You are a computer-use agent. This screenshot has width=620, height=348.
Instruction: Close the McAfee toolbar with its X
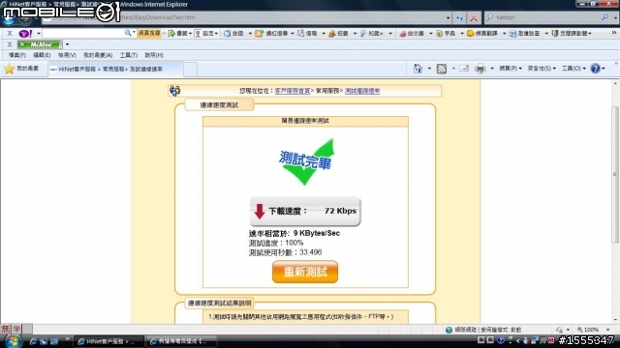coord(10,44)
